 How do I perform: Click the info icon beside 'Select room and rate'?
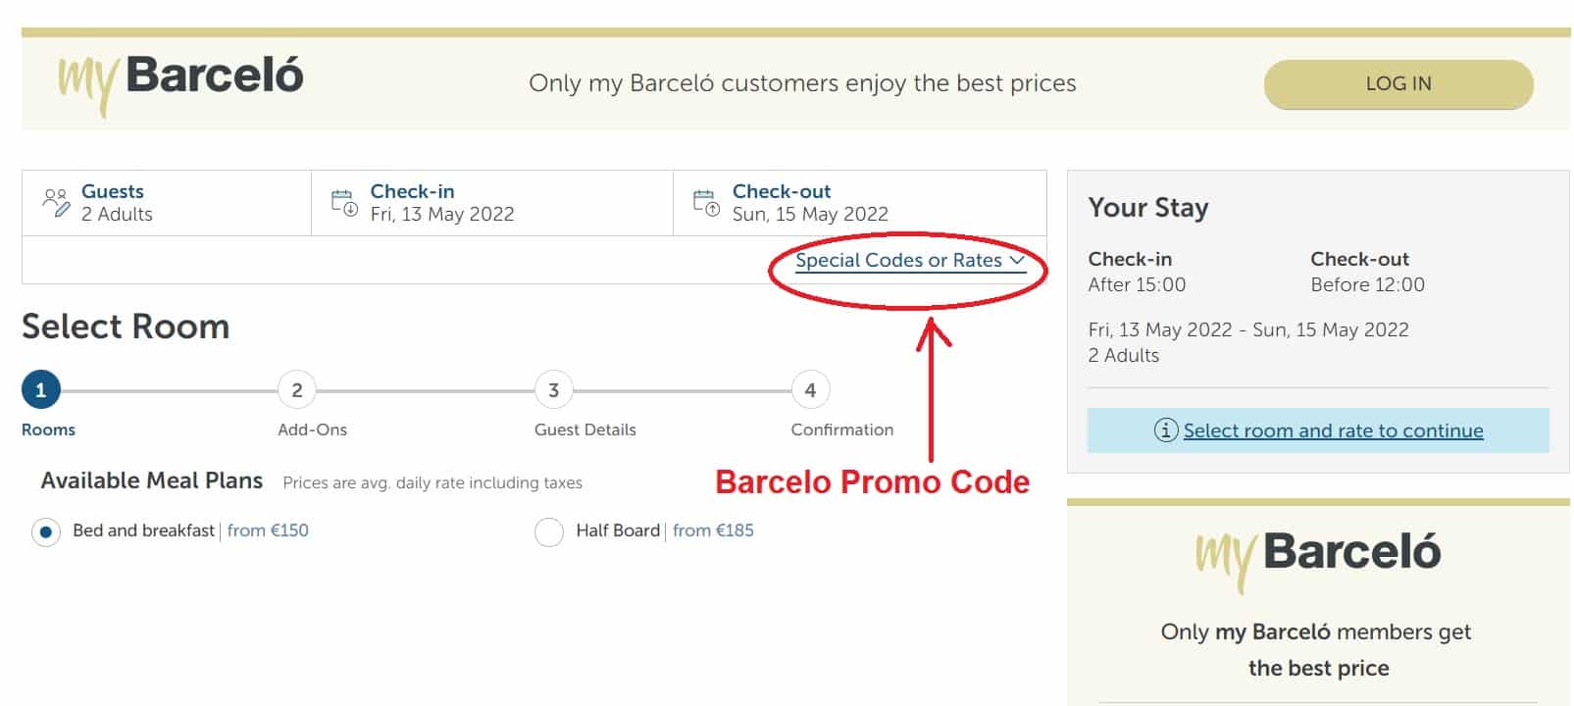(x=1165, y=430)
